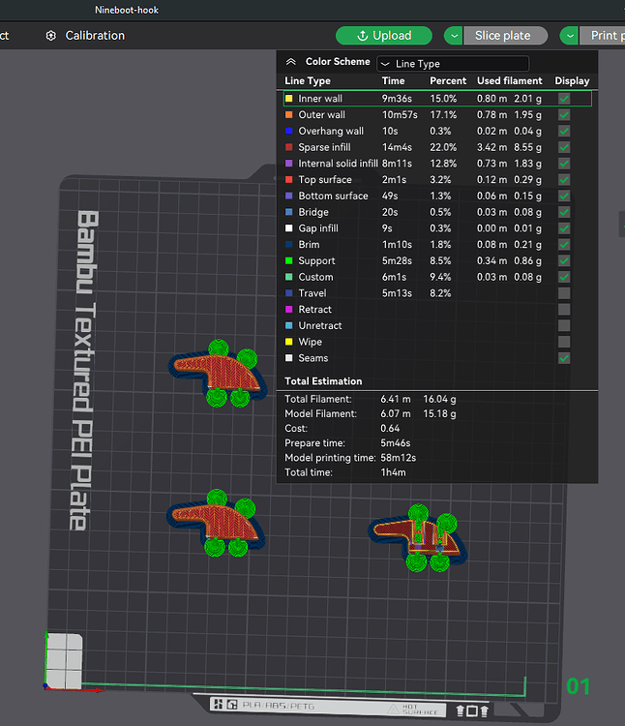Click the Used filament column header
625x726 pixels.
(509, 81)
